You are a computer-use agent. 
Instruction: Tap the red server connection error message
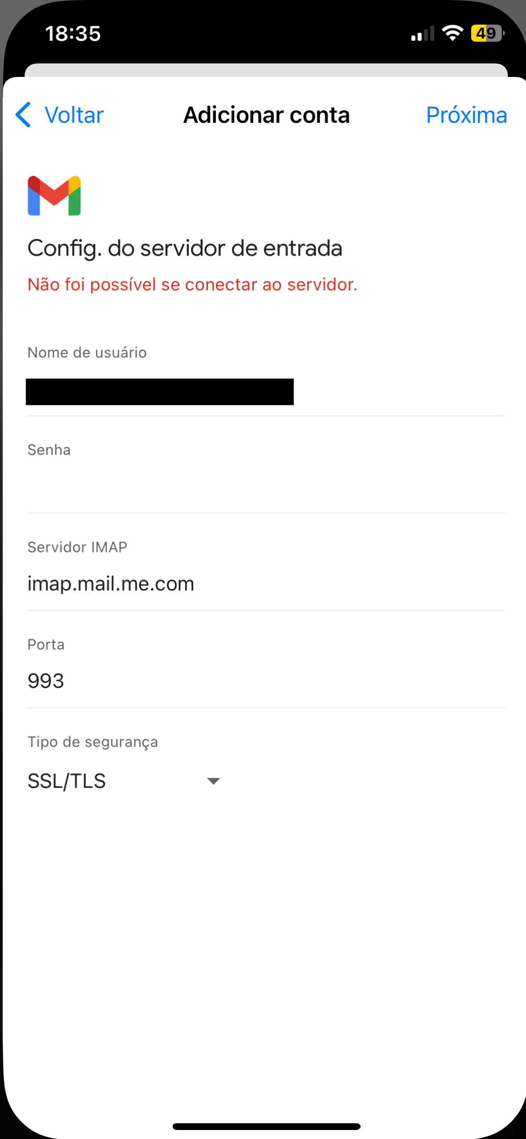coord(192,284)
